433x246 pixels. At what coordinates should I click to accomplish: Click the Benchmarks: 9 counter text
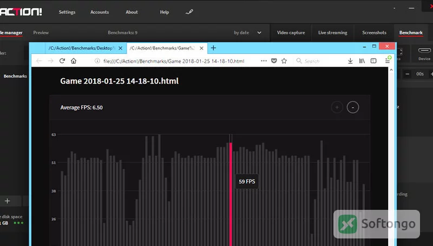coord(122,32)
